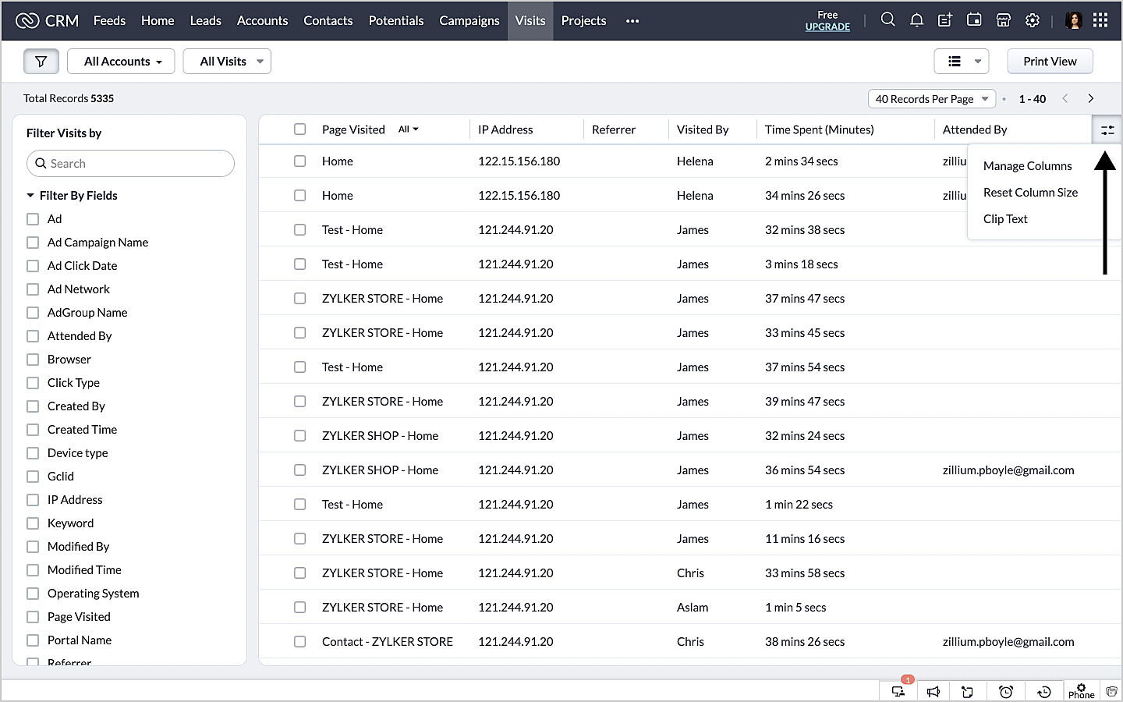Expand the 40 Records Per Page dropdown
Screen dimensions: 1123x702
(931, 99)
